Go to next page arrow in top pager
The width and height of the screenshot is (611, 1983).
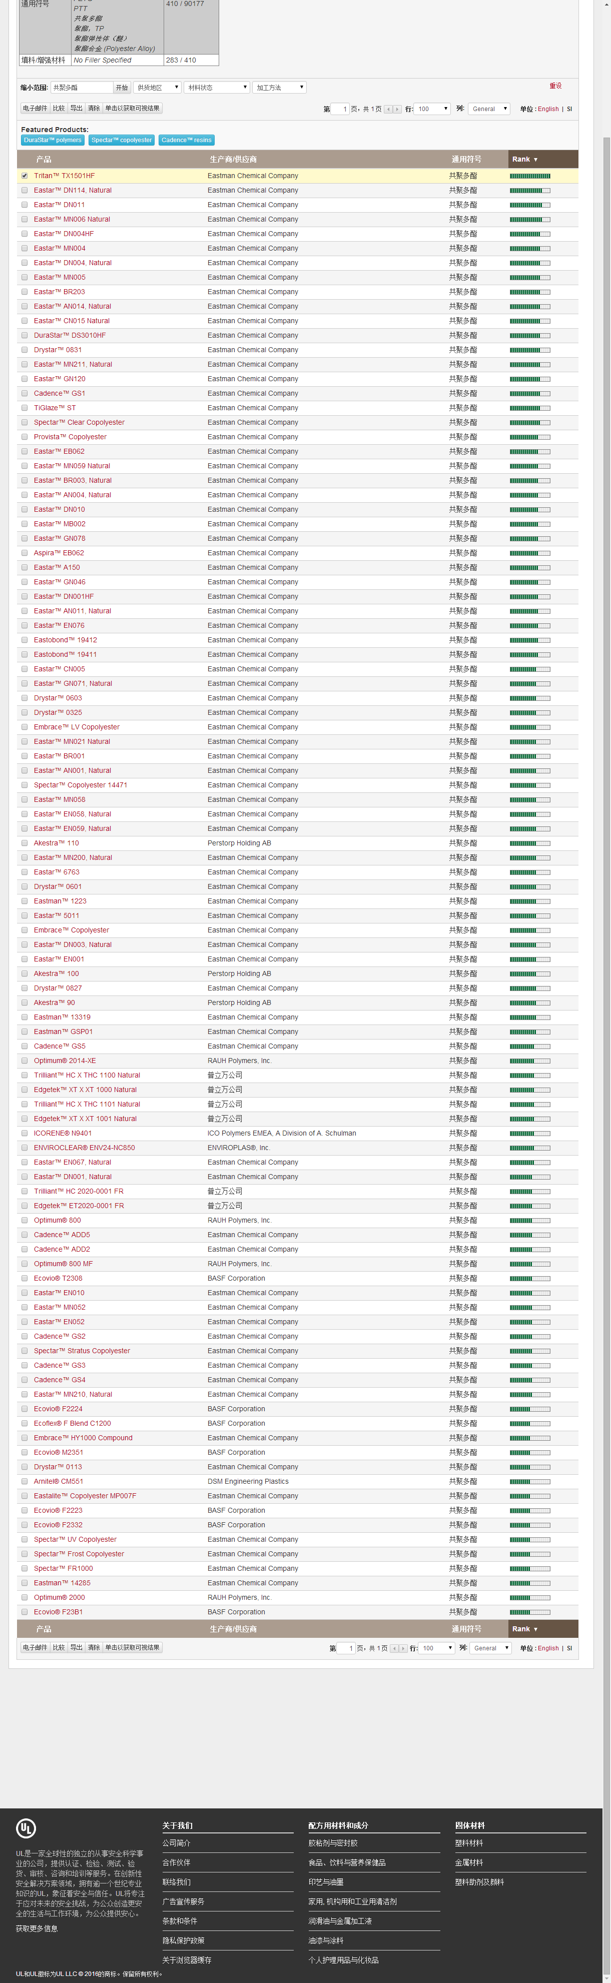point(397,110)
